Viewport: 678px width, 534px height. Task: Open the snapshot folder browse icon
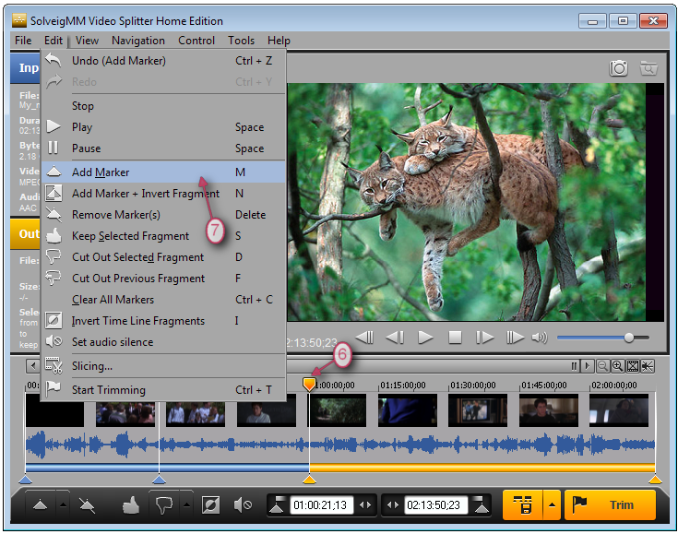[648, 68]
